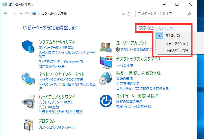Image resolution: width=204 pixels, height=139 pixels.
Task: Click the Hardware and Sound printer icon
Action: click(28, 101)
